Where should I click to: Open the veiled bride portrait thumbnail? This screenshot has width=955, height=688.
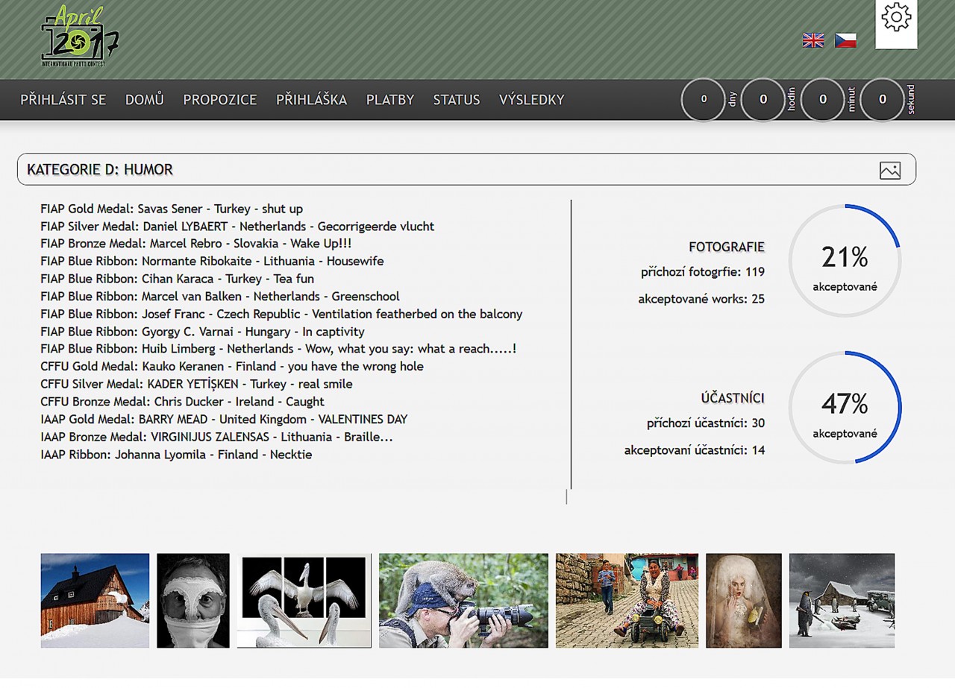[x=744, y=601]
